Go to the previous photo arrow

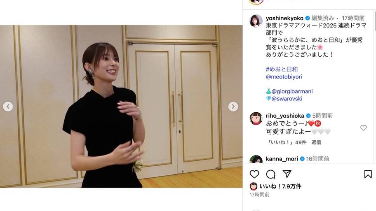point(8,107)
